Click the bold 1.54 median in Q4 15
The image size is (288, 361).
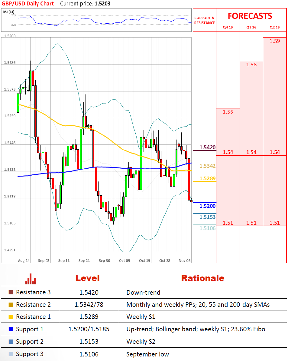pyautogui.click(x=228, y=152)
